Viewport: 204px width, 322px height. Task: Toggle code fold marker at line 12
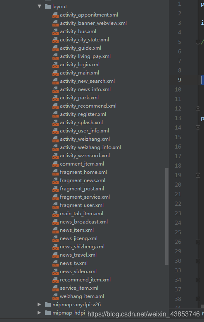pos(198,108)
